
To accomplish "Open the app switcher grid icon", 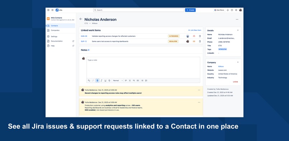I will point(52,10).
